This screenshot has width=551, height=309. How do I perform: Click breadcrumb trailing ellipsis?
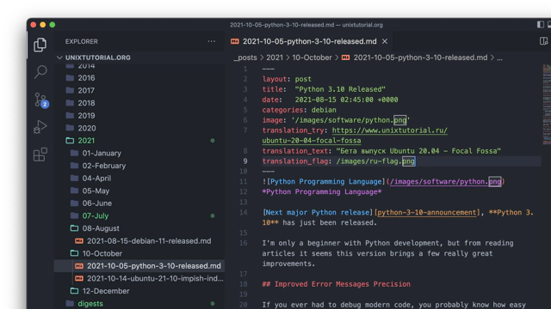(499, 58)
